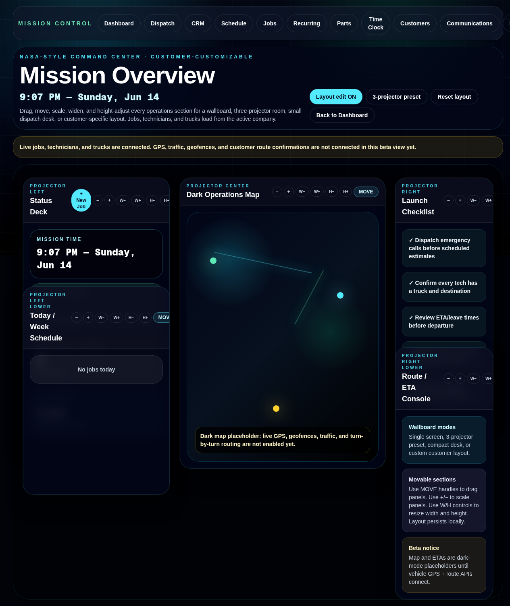Click Review ETA/leave times checklist item
The image size is (510, 606).
pos(444,322)
